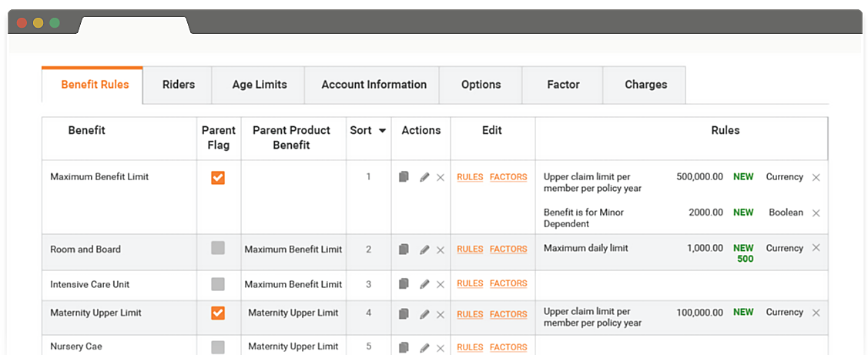This screenshot has width=868, height=355.
Task: Copy the Maximum Benefit Limit row
Action: [404, 177]
